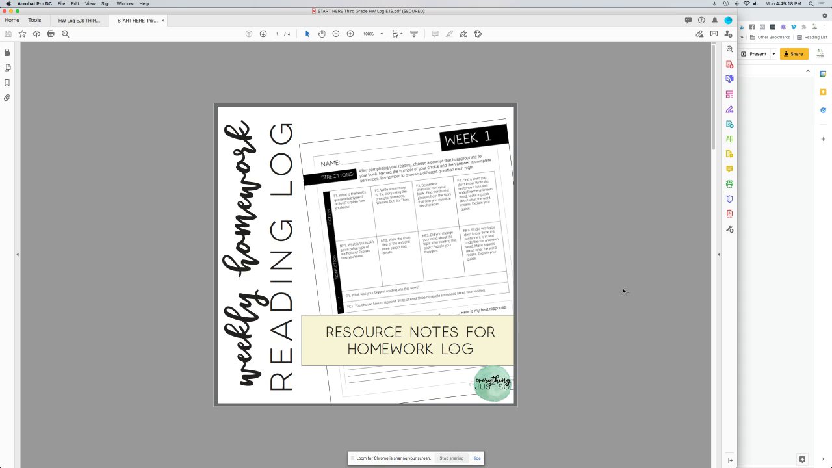The image size is (832, 468).
Task: Open the View menu
Action: (90, 3)
